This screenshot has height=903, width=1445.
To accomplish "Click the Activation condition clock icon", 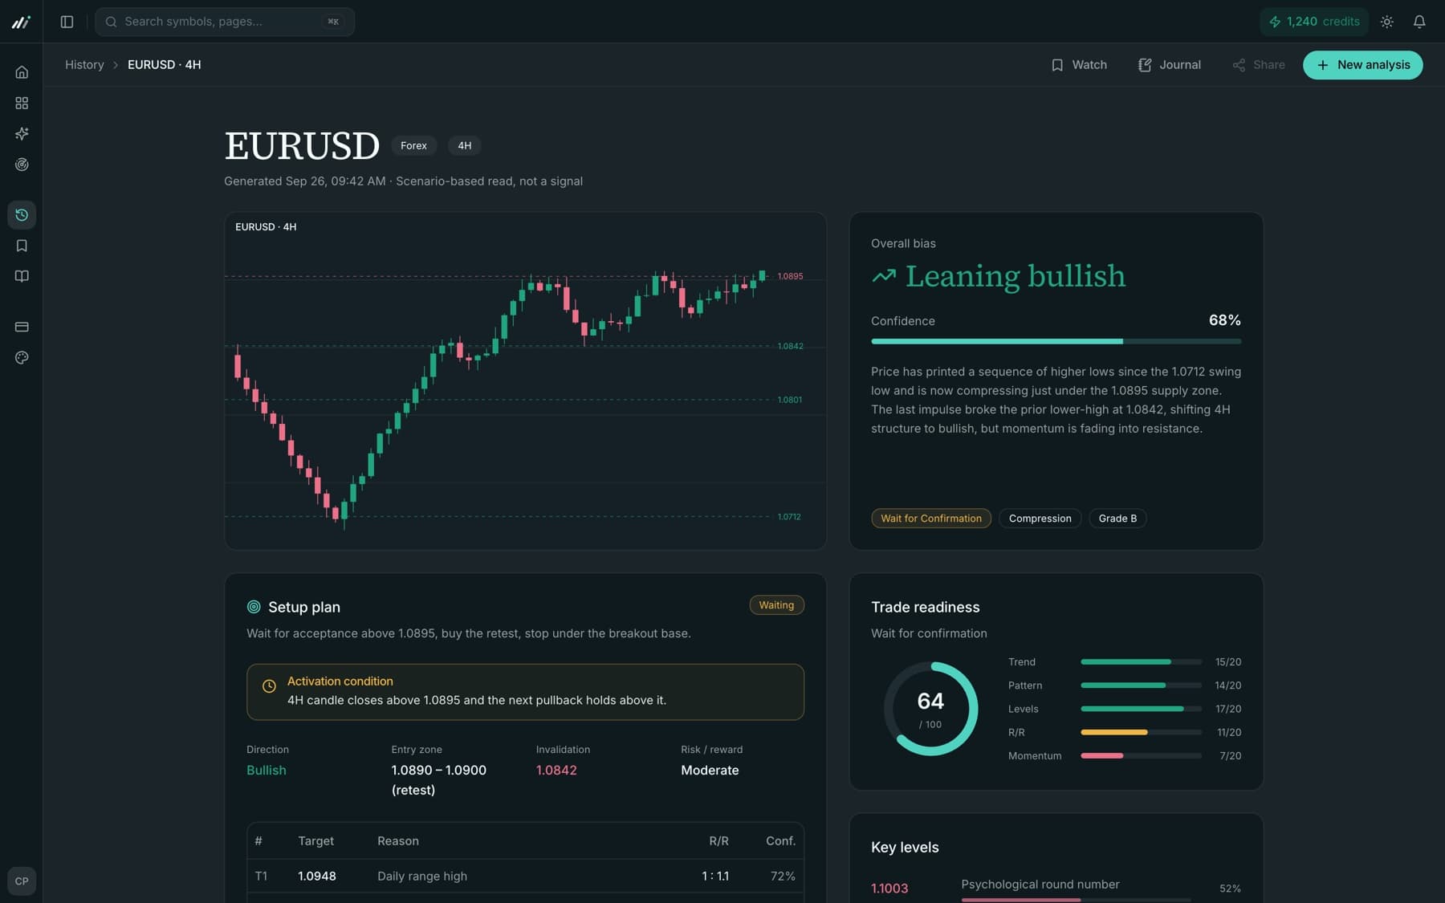I will 269,686.
